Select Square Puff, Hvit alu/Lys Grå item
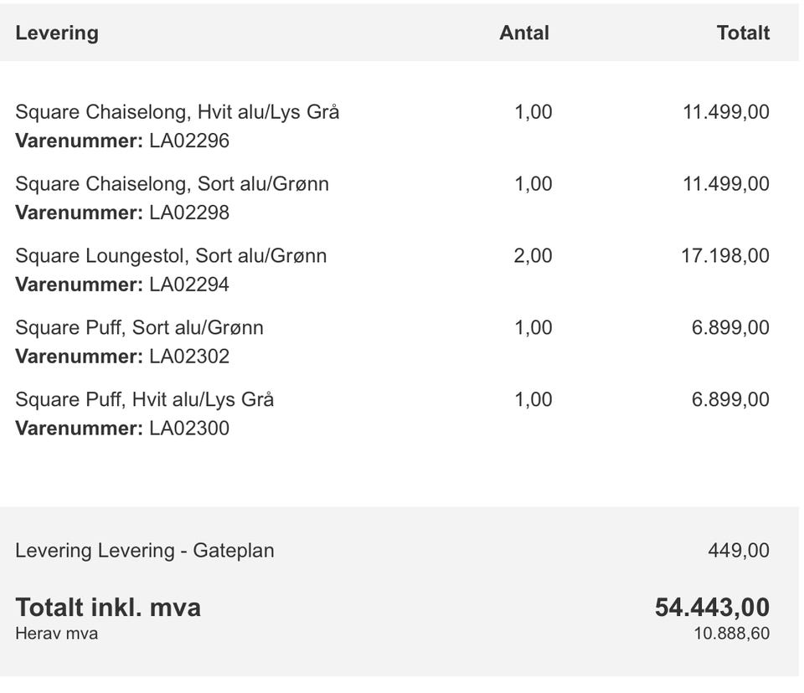 pos(145,398)
